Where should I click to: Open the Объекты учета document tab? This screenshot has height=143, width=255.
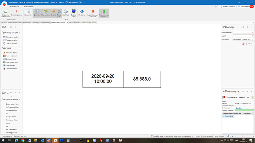pos(6,23)
